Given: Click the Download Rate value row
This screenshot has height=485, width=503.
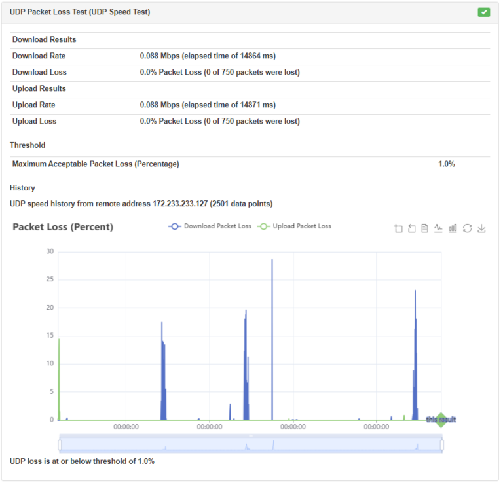Looking at the screenshot, I should (208, 56).
